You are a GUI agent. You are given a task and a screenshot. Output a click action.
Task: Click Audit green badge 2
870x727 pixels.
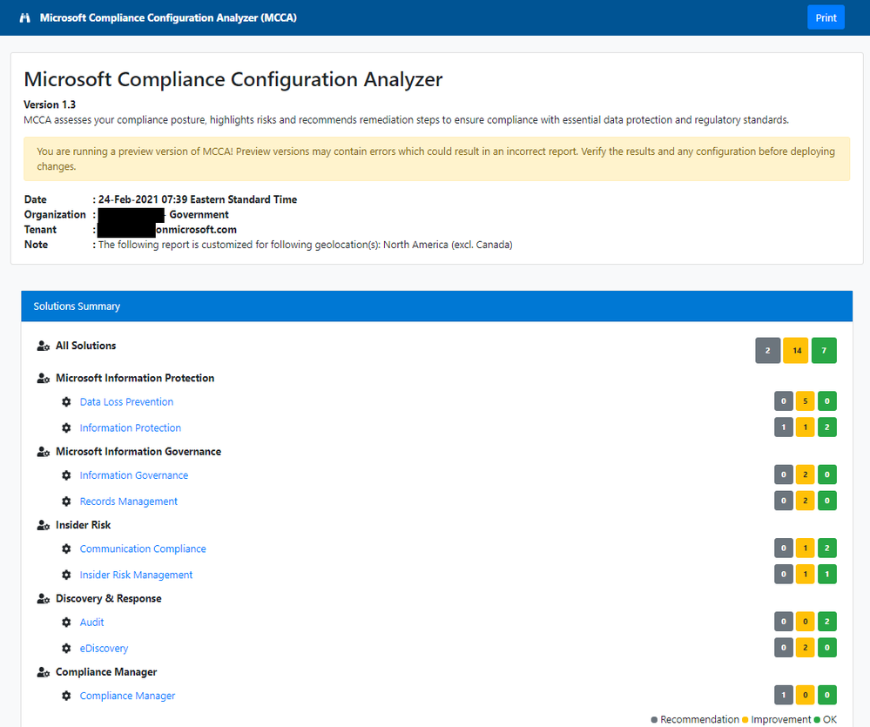826,622
